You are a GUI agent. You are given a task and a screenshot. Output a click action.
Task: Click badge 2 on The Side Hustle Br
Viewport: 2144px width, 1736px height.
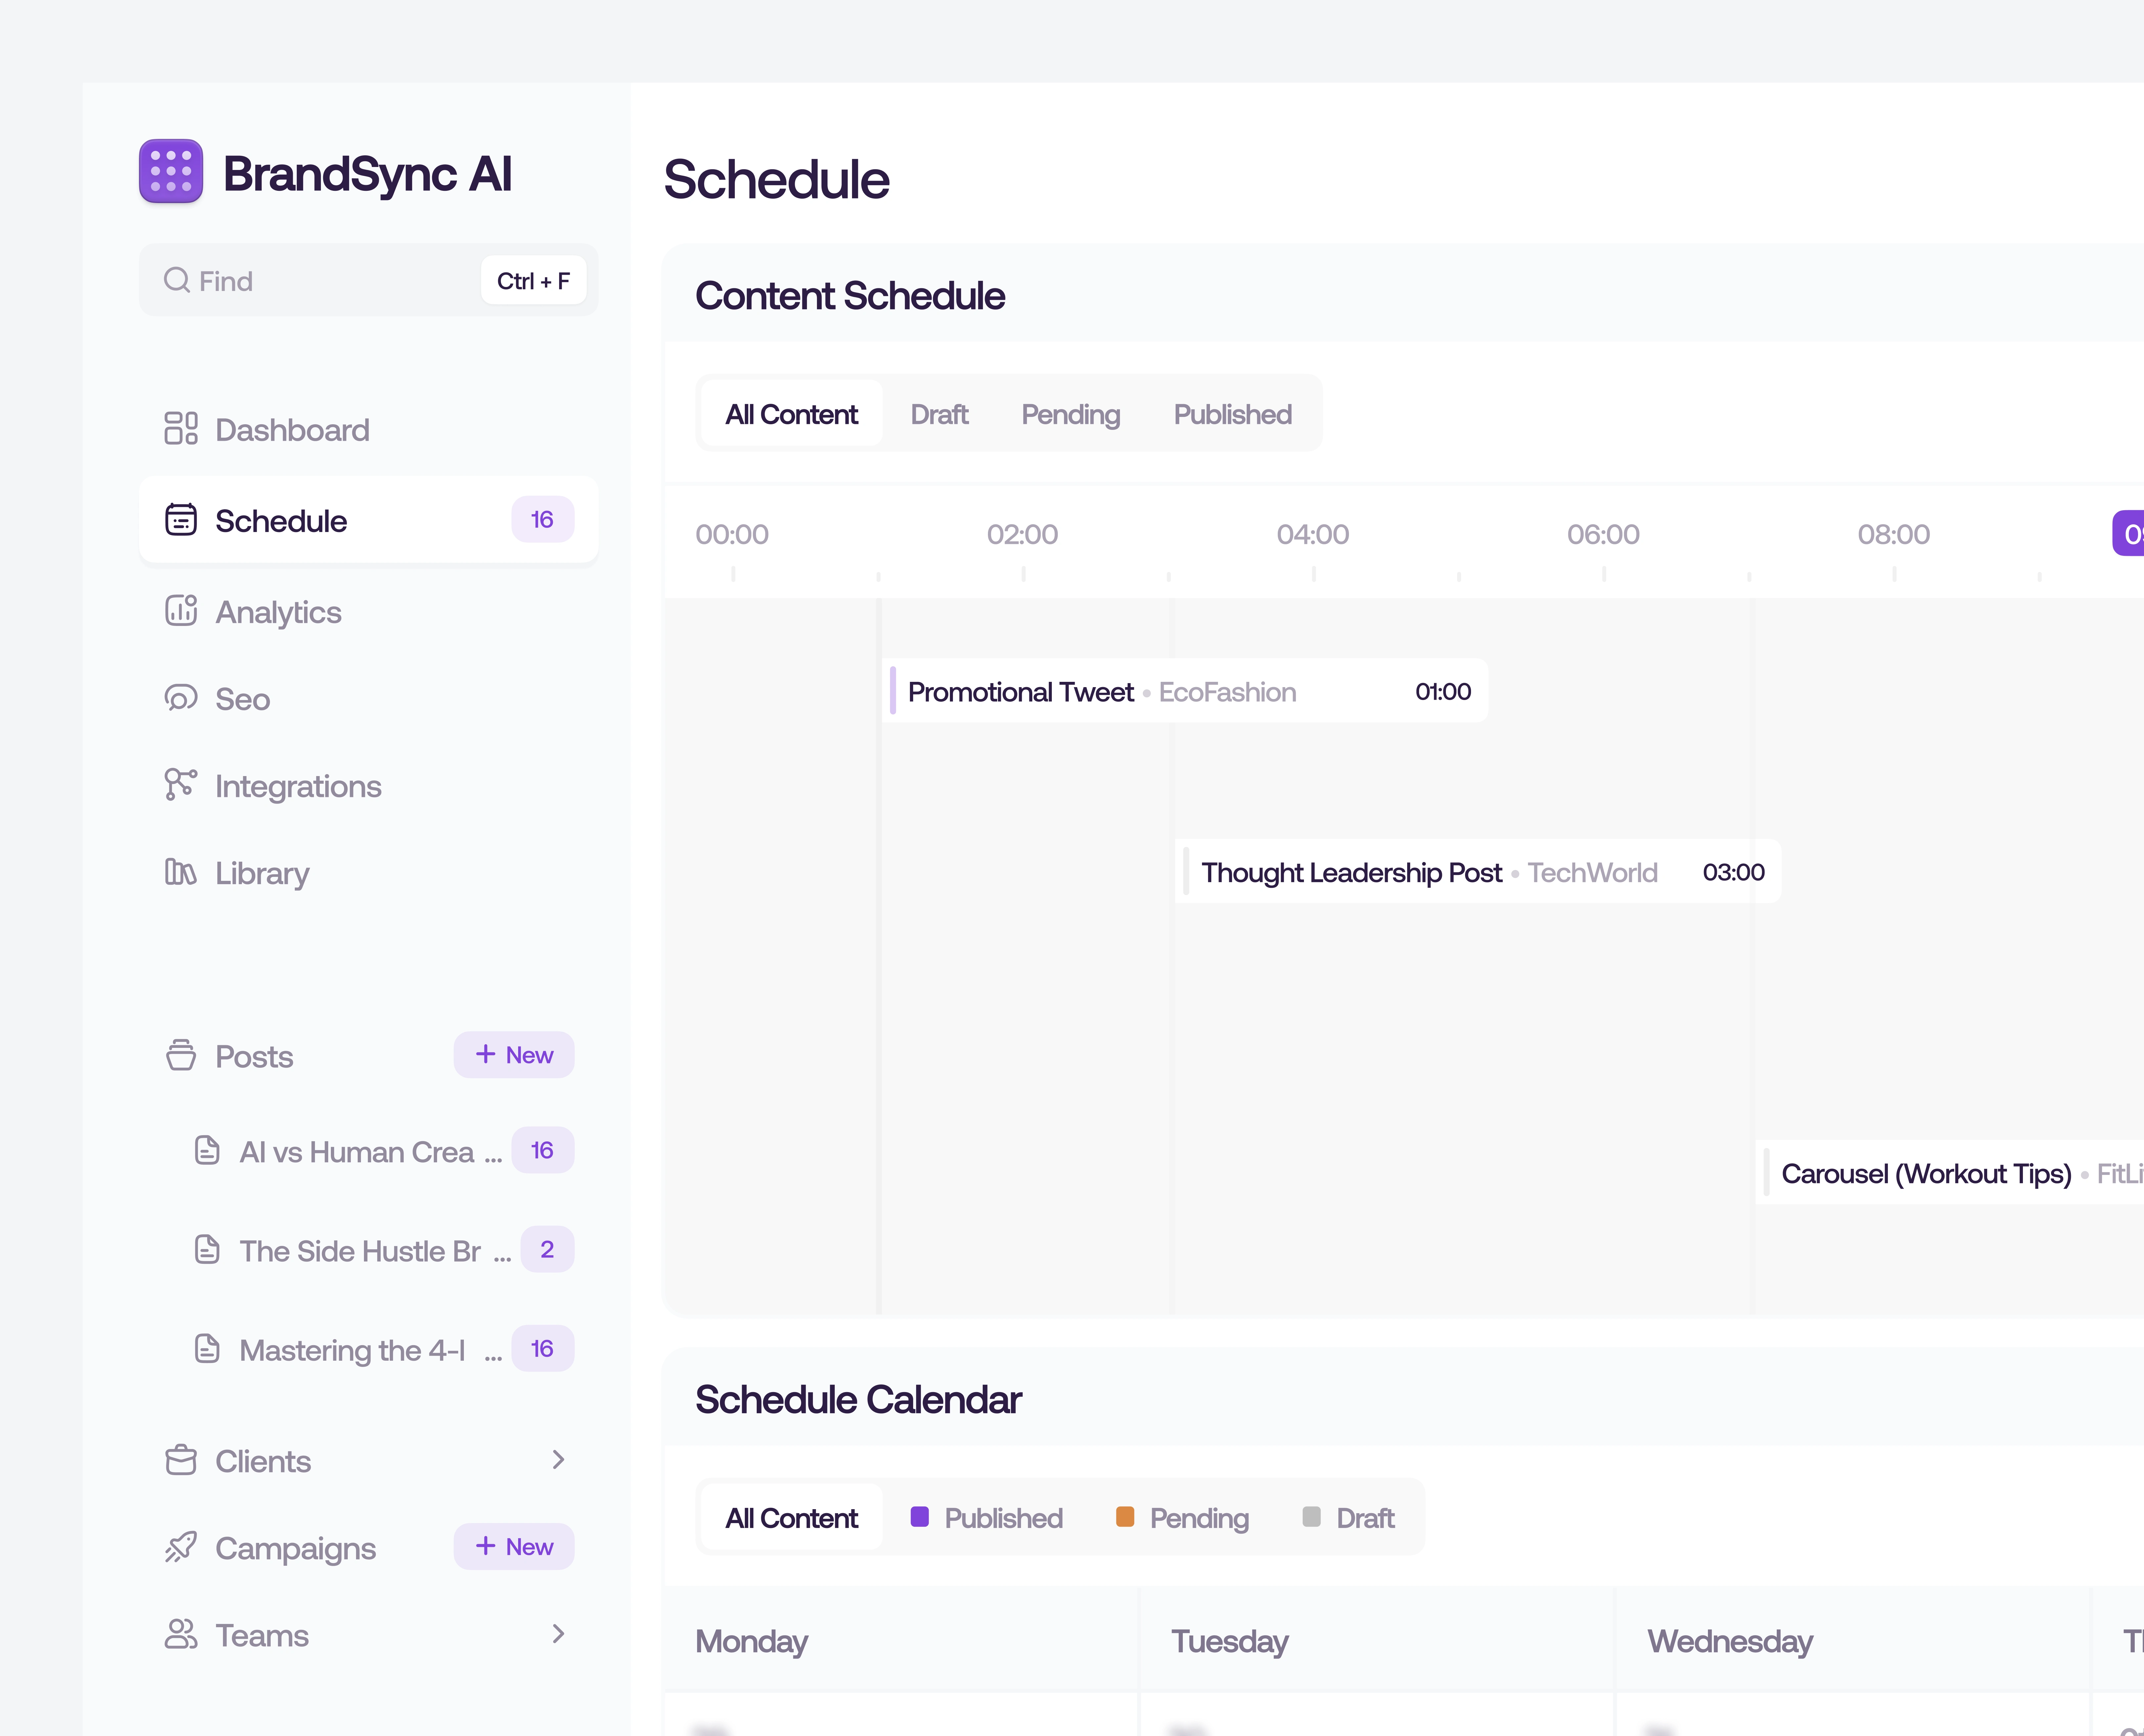[x=547, y=1249]
